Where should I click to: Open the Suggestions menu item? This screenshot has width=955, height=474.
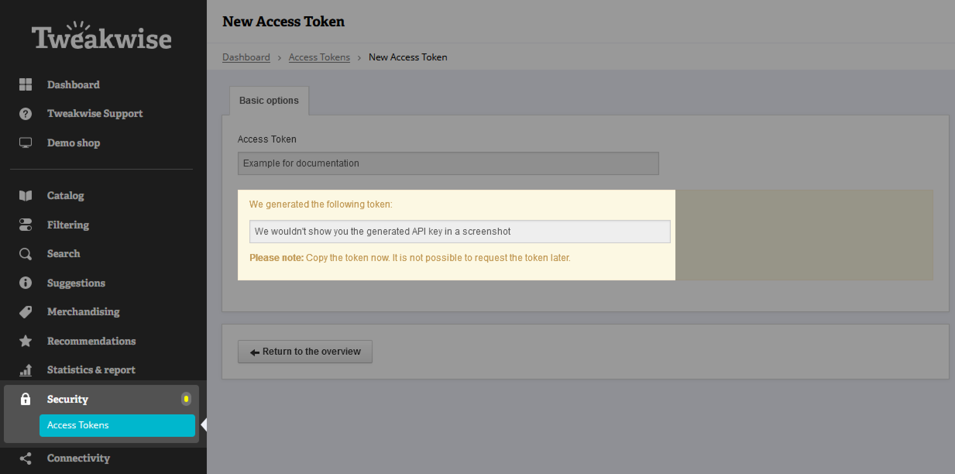[x=76, y=283]
